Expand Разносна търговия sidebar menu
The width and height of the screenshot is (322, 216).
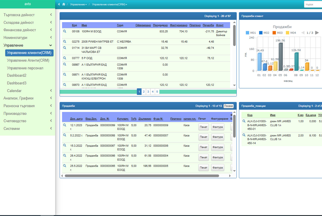tap(28, 106)
